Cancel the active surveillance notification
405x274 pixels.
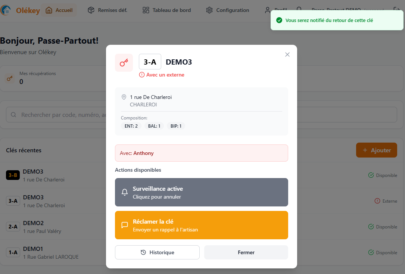(202, 192)
